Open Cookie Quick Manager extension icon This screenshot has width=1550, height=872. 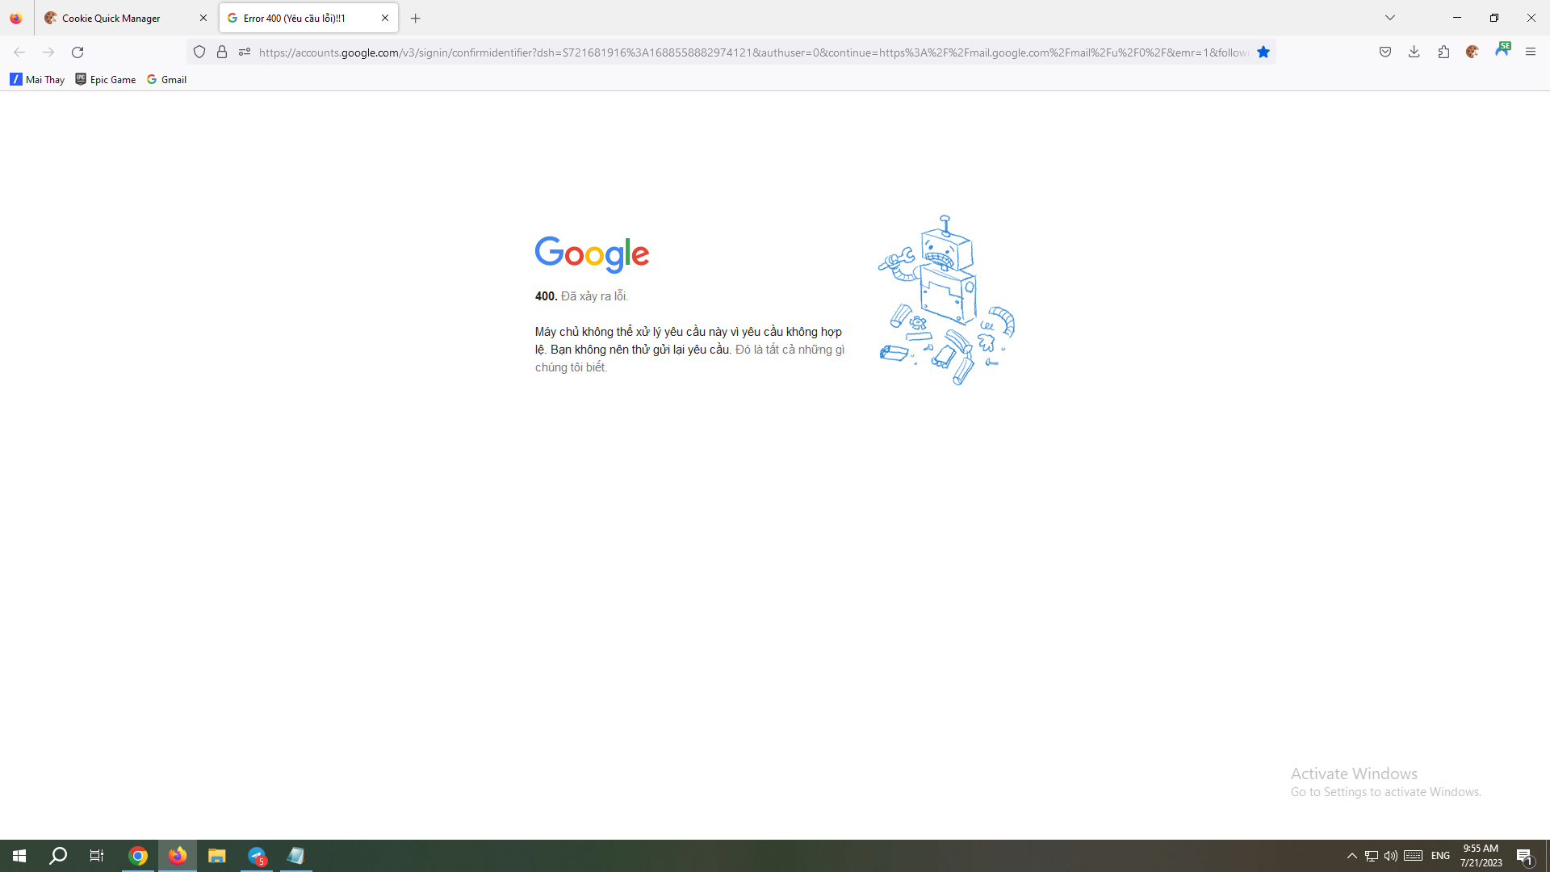pyautogui.click(x=1472, y=52)
